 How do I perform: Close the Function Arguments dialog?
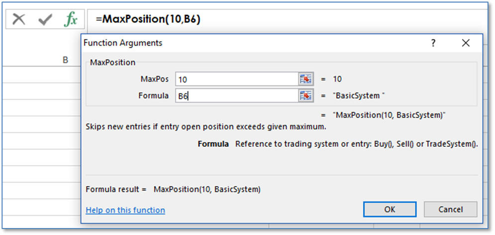[x=466, y=43]
